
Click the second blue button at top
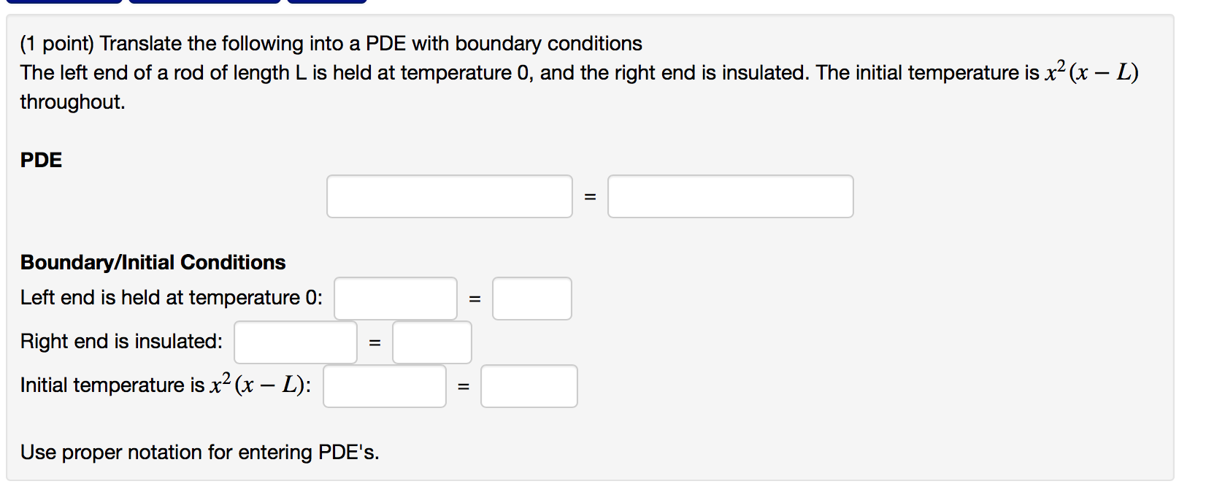click(204, 2)
